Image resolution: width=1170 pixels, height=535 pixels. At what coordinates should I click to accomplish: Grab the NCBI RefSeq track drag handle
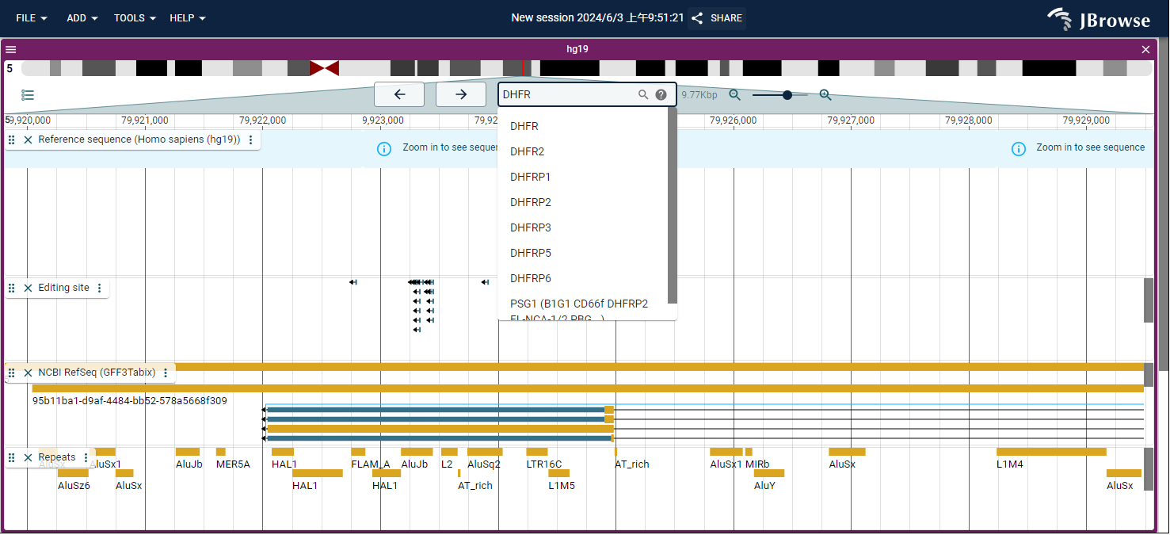click(12, 373)
